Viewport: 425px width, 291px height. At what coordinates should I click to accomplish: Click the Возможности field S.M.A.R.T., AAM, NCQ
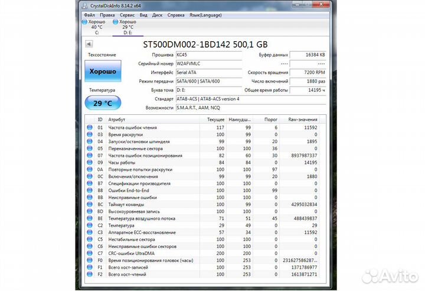[x=251, y=108]
